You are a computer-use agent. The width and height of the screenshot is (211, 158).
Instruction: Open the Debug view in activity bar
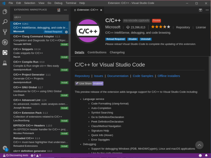tap(5, 42)
